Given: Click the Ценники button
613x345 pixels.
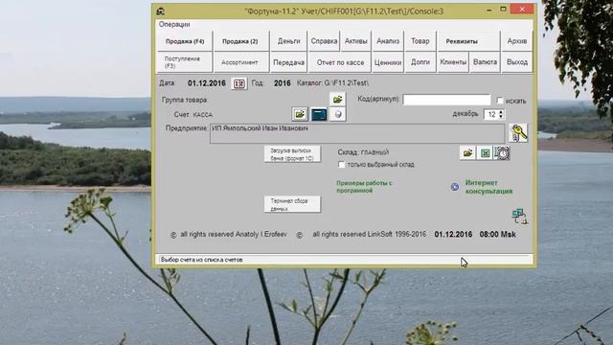Looking at the screenshot, I should click(x=388, y=62).
